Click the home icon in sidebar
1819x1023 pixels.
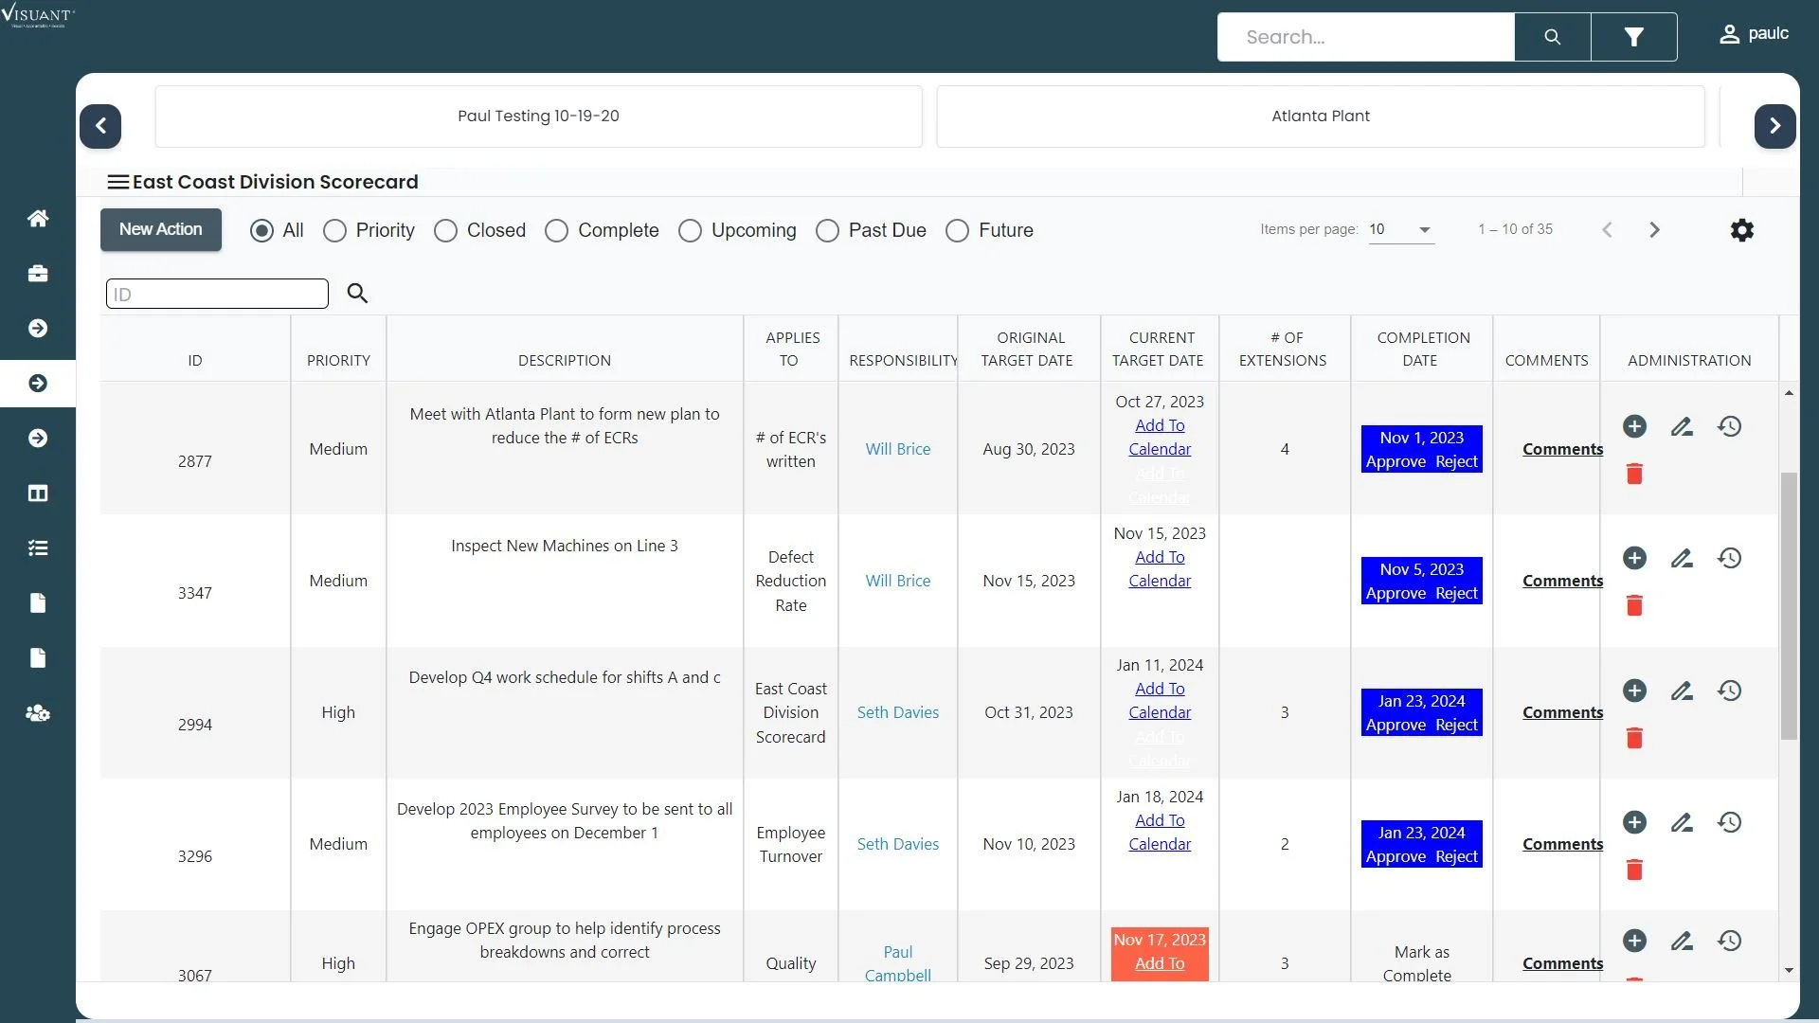pos(38,219)
